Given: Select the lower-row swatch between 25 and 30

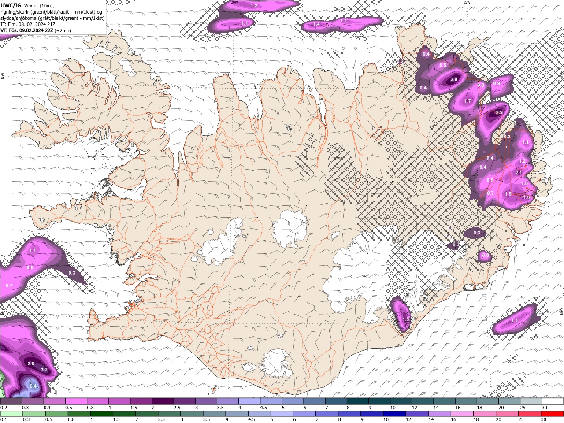Looking at the screenshot, I should pyautogui.click(x=530, y=414).
